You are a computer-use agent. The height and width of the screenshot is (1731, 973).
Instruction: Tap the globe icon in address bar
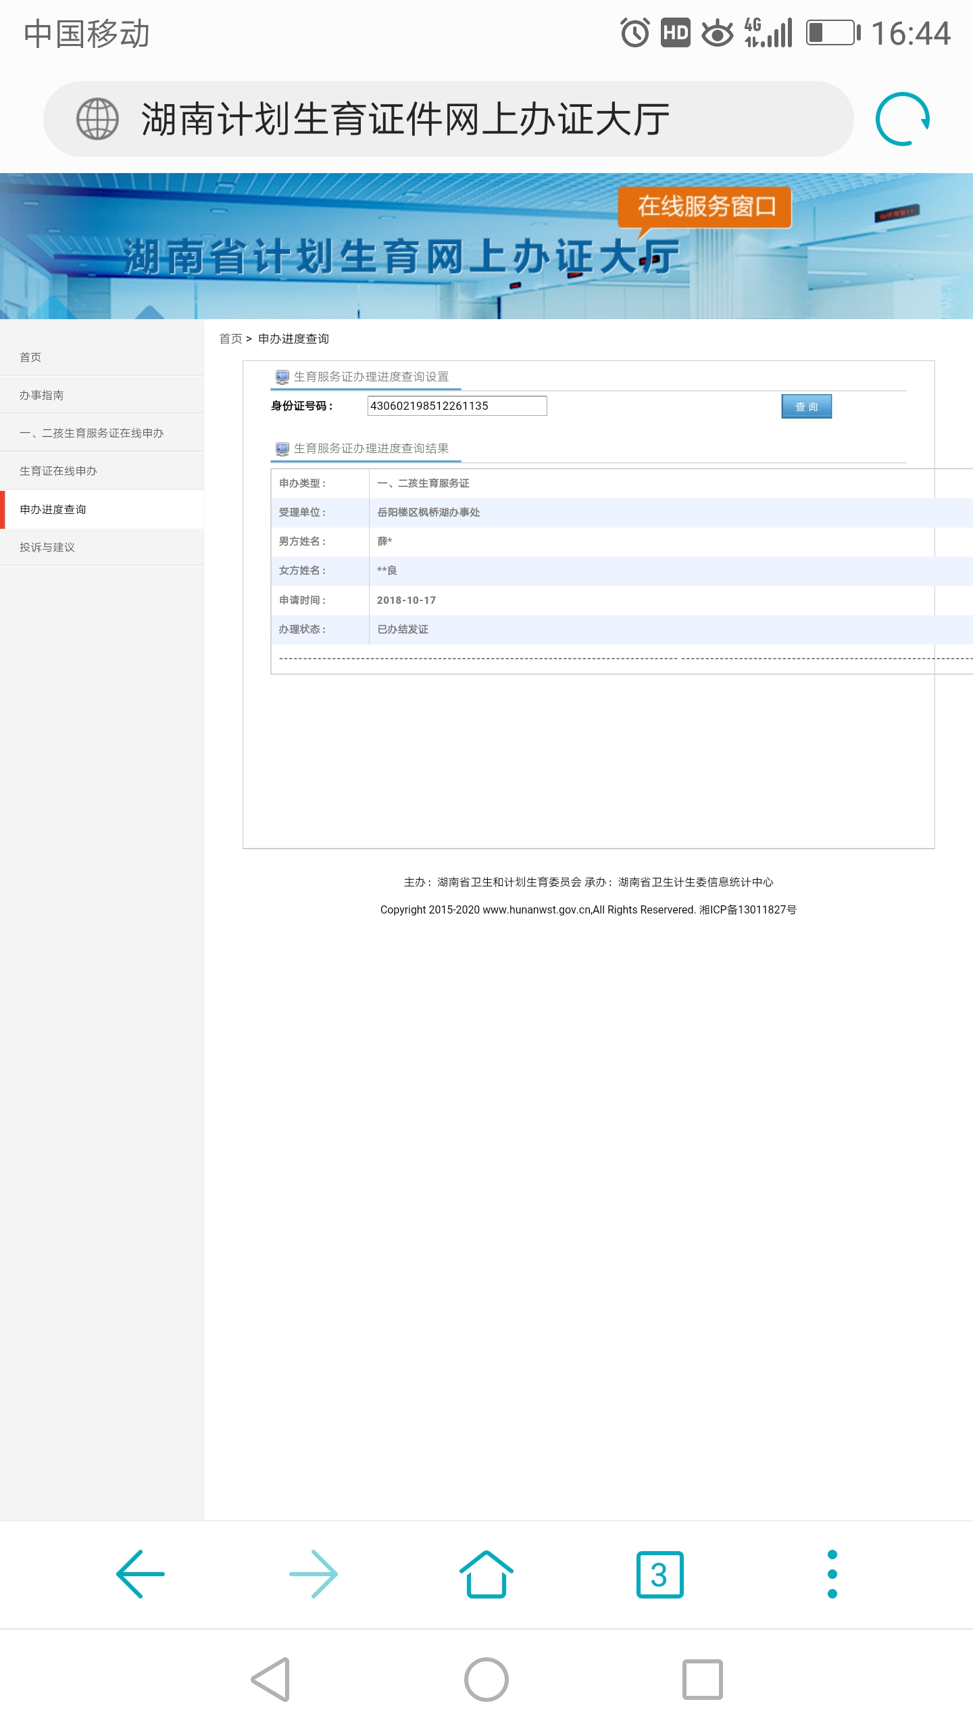(x=97, y=119)
